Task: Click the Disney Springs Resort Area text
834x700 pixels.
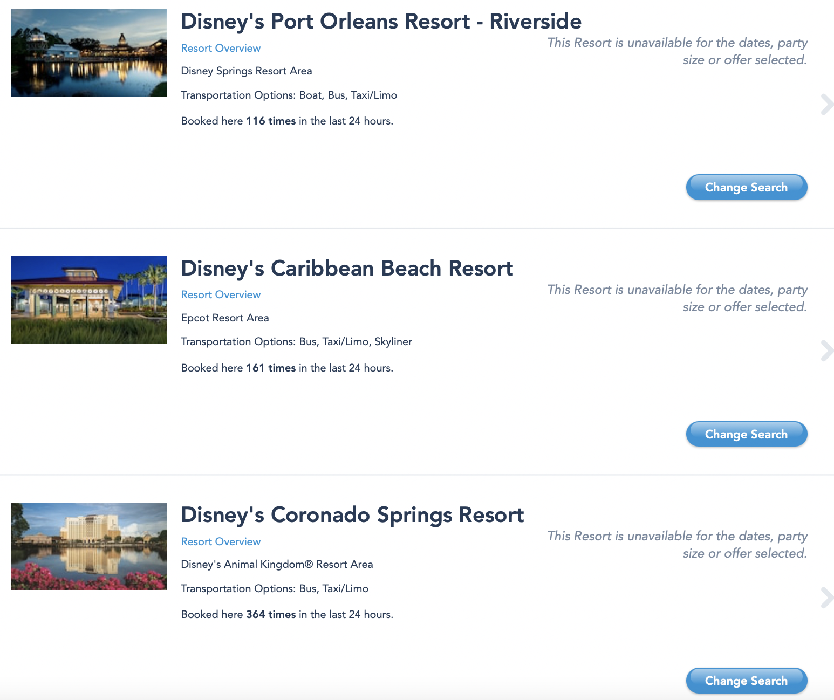Action: click(x=247, y=71)
